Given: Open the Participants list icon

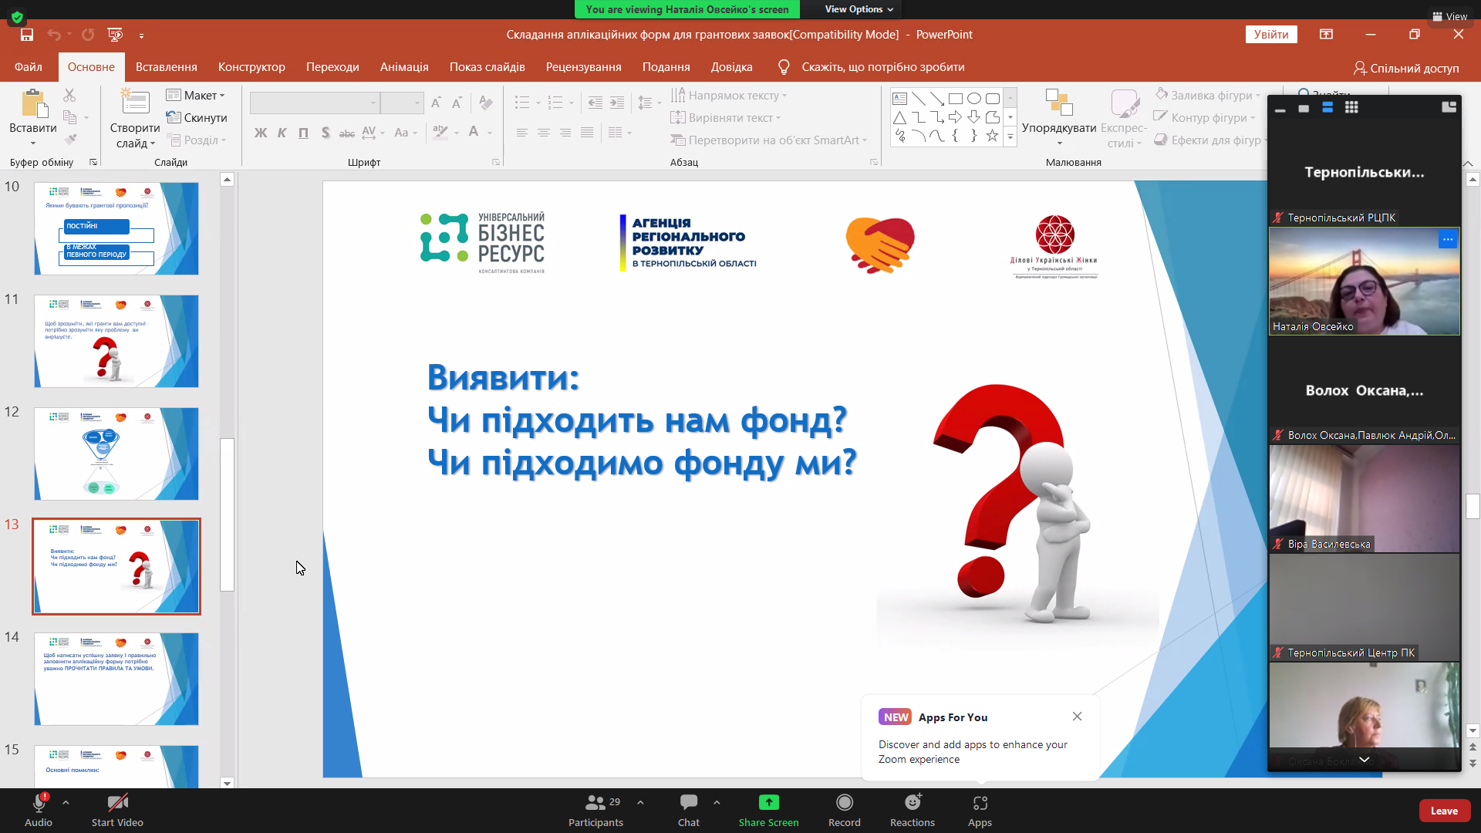Looking at the screenshot, I should coord(595,803).
